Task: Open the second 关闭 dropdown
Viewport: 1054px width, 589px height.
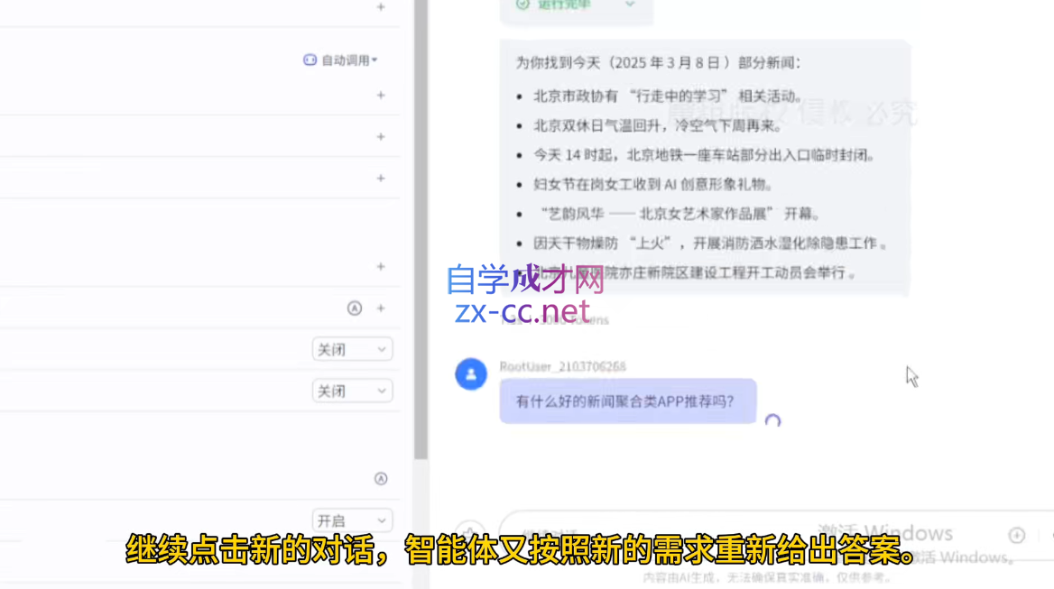Action: (x=352, y=391)
